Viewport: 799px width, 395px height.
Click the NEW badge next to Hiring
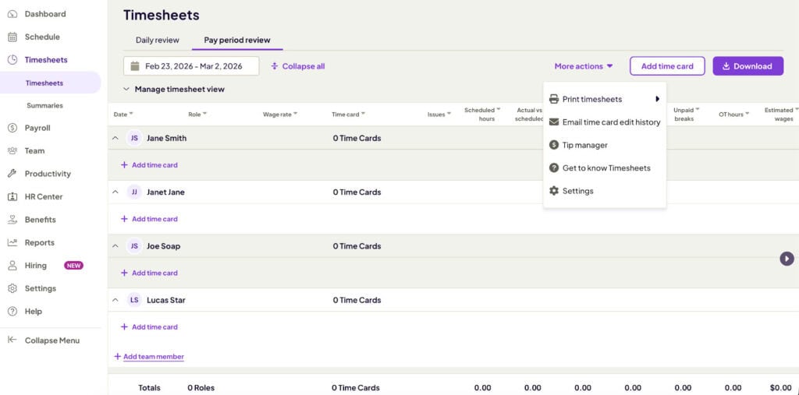(73, 265)
